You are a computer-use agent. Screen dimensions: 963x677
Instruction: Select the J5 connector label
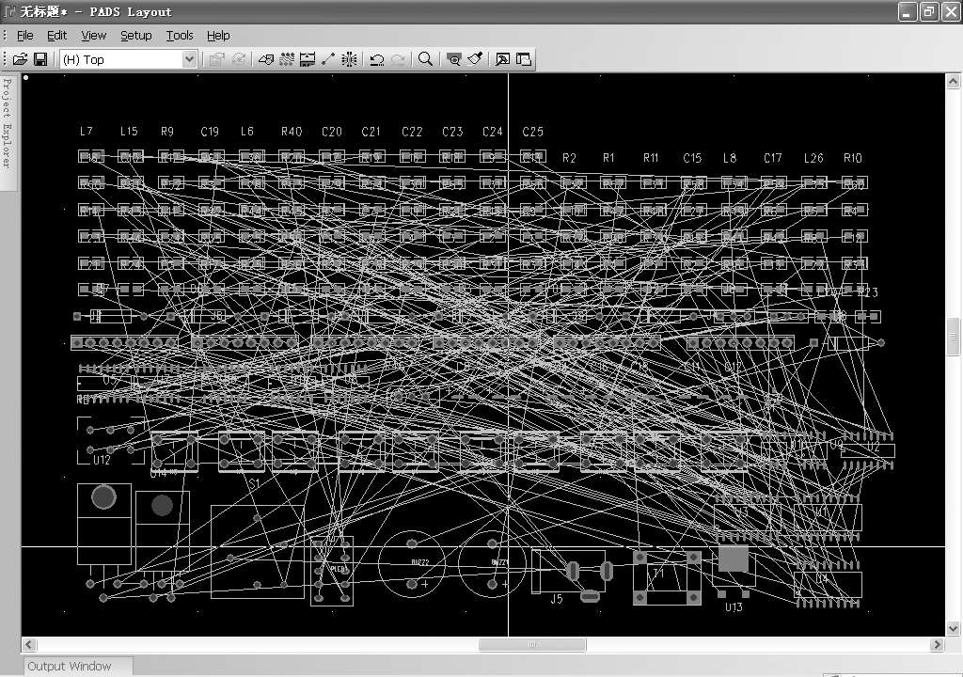coord(557,599)
